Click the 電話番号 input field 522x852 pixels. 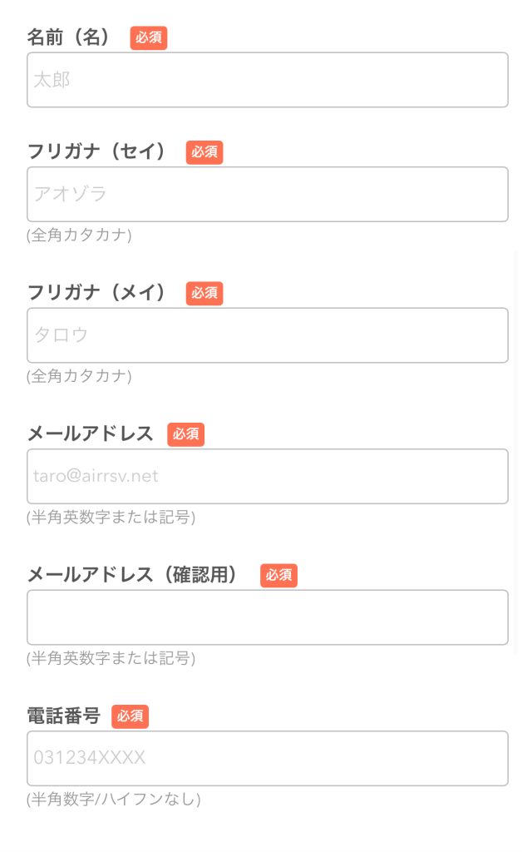tap(267, 758)
